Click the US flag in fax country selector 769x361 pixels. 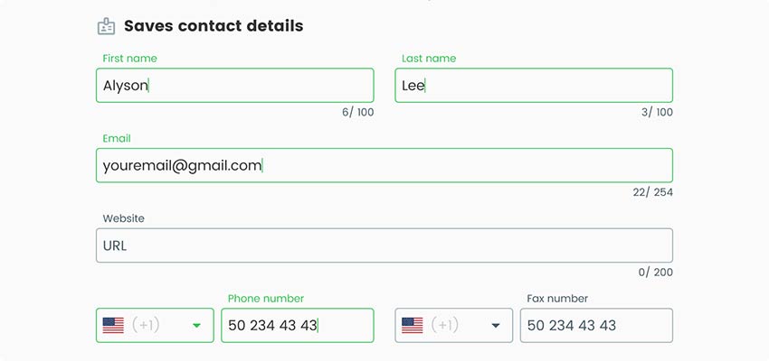(413, 325)
